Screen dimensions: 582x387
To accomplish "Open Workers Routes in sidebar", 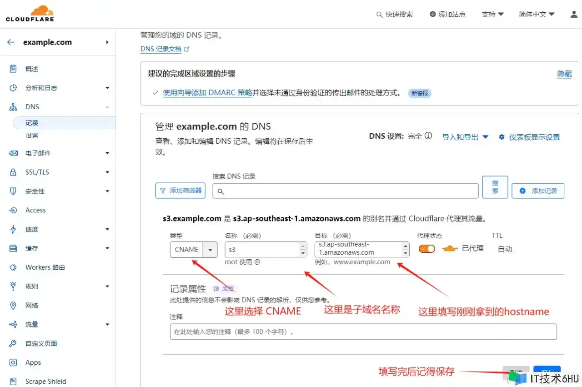I will click(45, 267).
